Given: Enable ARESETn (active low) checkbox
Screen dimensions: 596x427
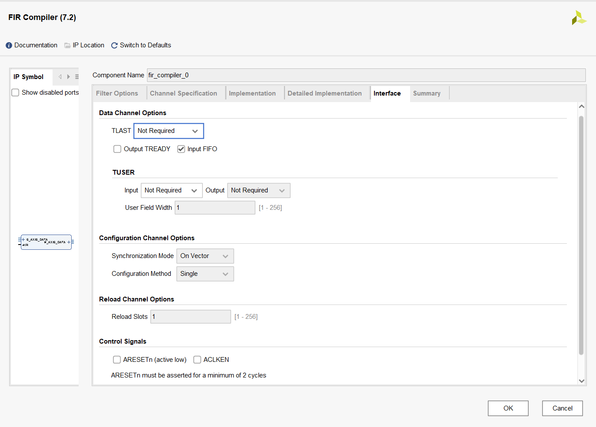Looking at the screenshot, I should [x=117, y=360].
